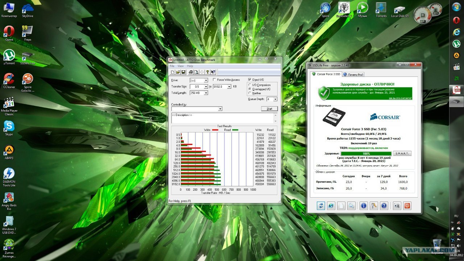Click the Save floppy disk icon in ATTO
Screen dimensions: 464x261
pyautogui.click(x=183, y=72)
